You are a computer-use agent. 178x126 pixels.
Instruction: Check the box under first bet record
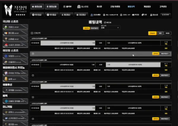tap(33, 54)
